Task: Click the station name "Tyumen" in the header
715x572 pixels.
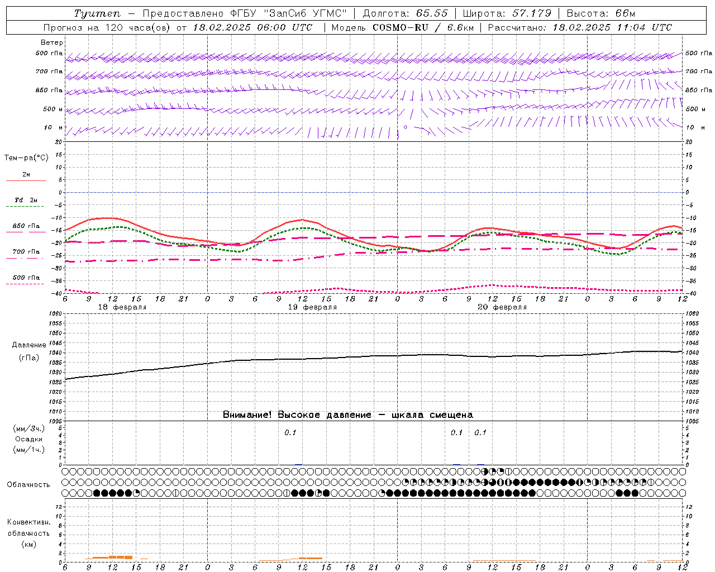Action: [x=97, y=13]
